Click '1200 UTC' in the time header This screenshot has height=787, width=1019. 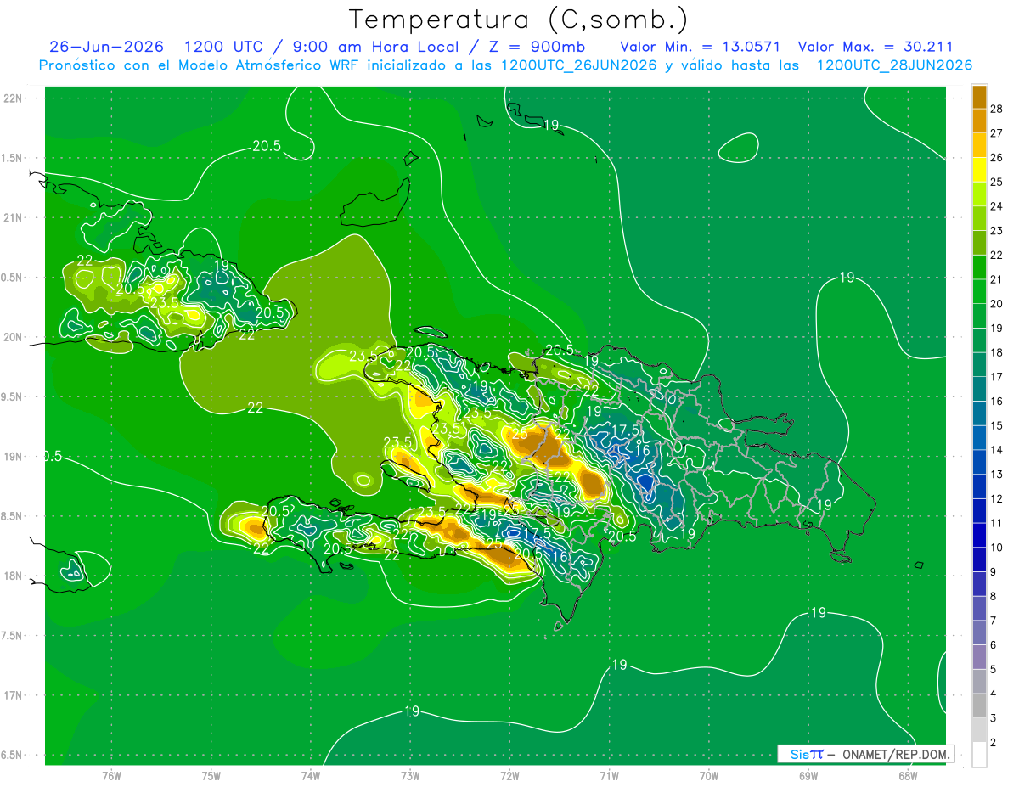223,47
